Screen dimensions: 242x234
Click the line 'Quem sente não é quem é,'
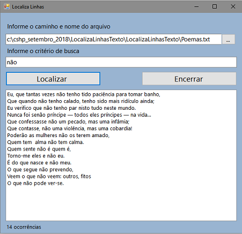(x=39, y=149)
